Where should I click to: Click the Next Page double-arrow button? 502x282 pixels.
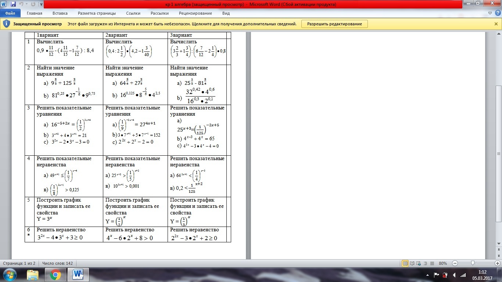(x=499, y=256)
